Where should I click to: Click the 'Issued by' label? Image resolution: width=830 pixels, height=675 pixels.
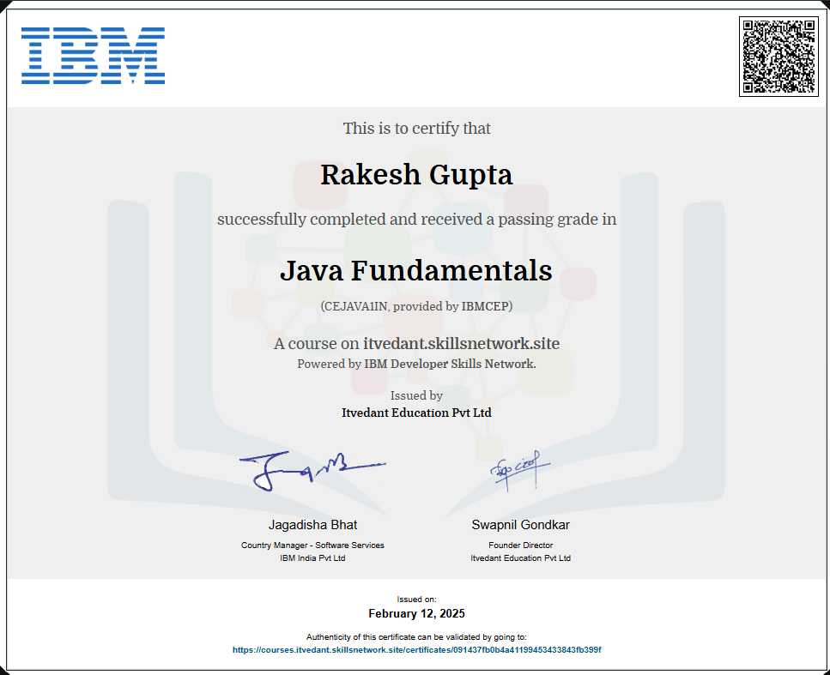pos(416,395)
